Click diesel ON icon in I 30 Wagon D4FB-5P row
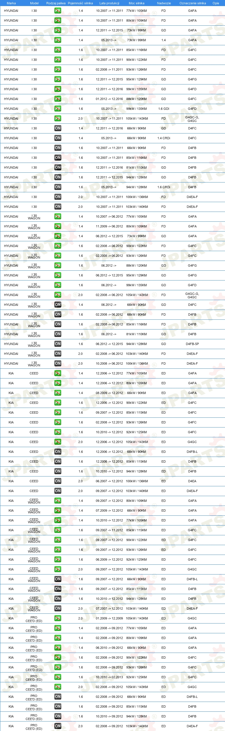 [x=58, y=344]
